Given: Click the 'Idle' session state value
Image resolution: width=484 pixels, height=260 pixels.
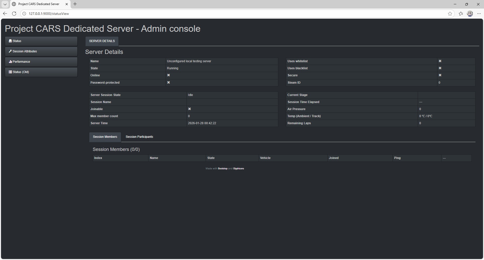Looking at the screenshot, I should 190,95.
